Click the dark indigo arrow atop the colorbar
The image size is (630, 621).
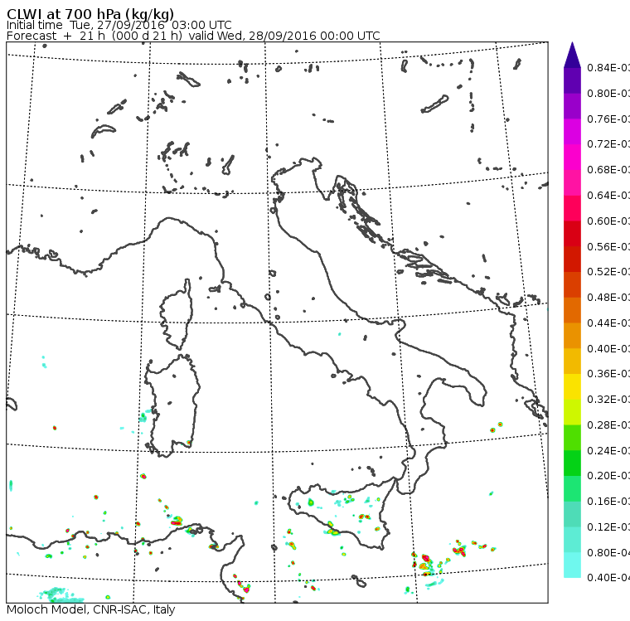pyautogui.click(x=572, y=55)
